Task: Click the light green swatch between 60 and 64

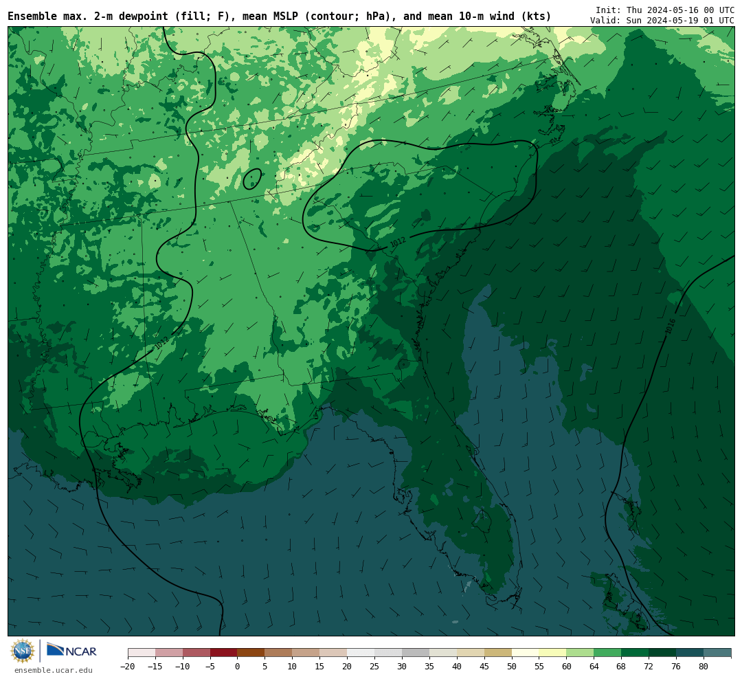Action: tap(581, 652)
